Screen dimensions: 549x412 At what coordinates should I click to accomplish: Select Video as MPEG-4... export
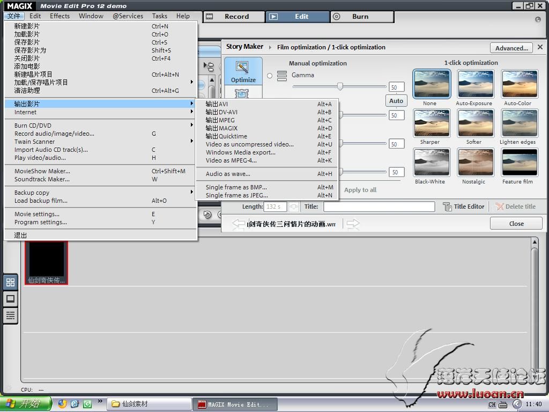click(267, 160)
